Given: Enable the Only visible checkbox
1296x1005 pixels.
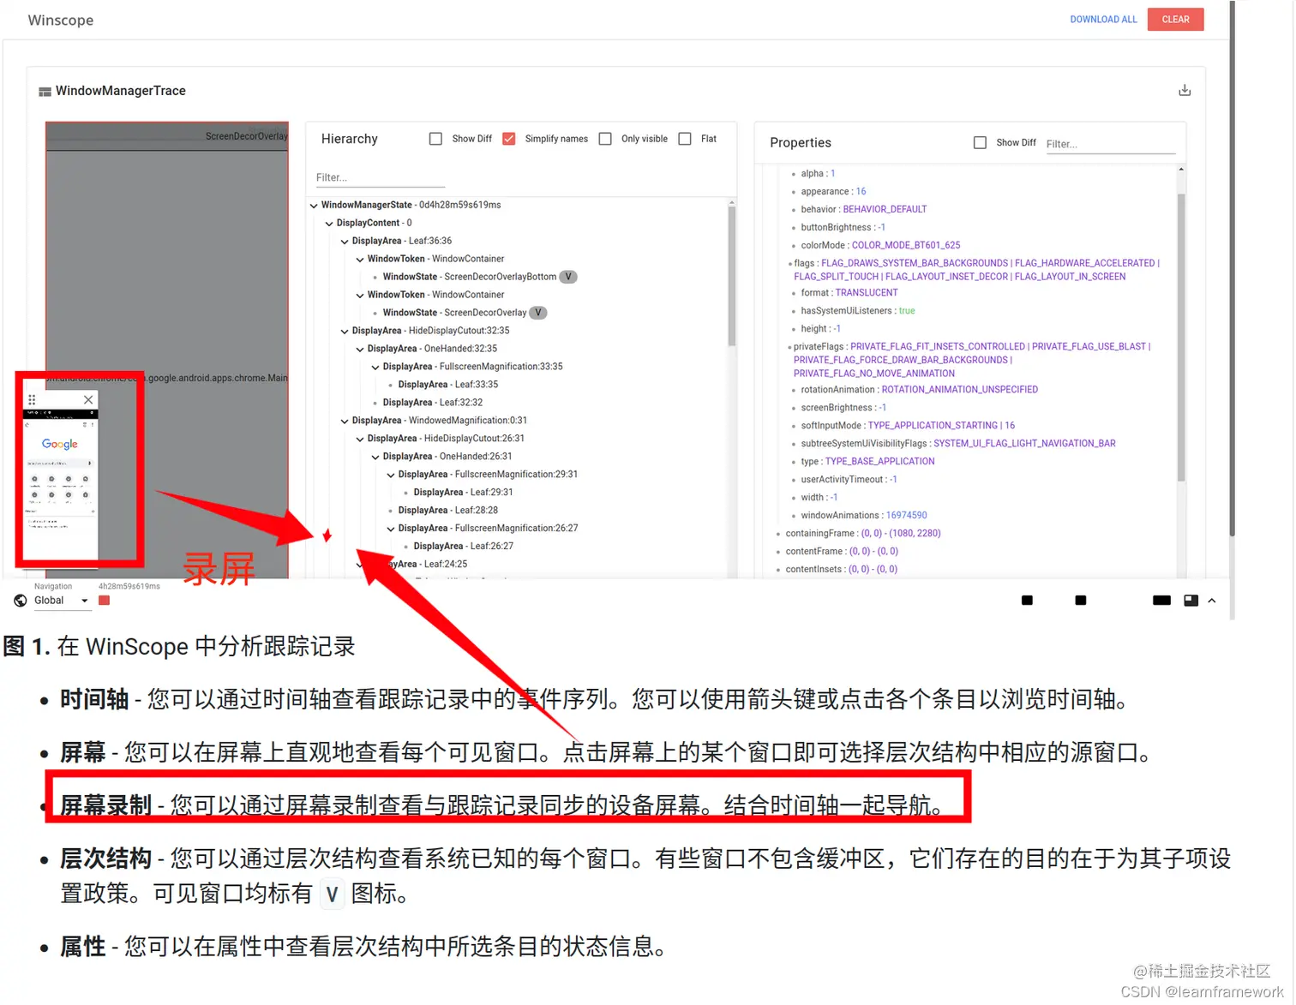Looking at the screenshot, I should pyautogui.click(x=605, y=138).
